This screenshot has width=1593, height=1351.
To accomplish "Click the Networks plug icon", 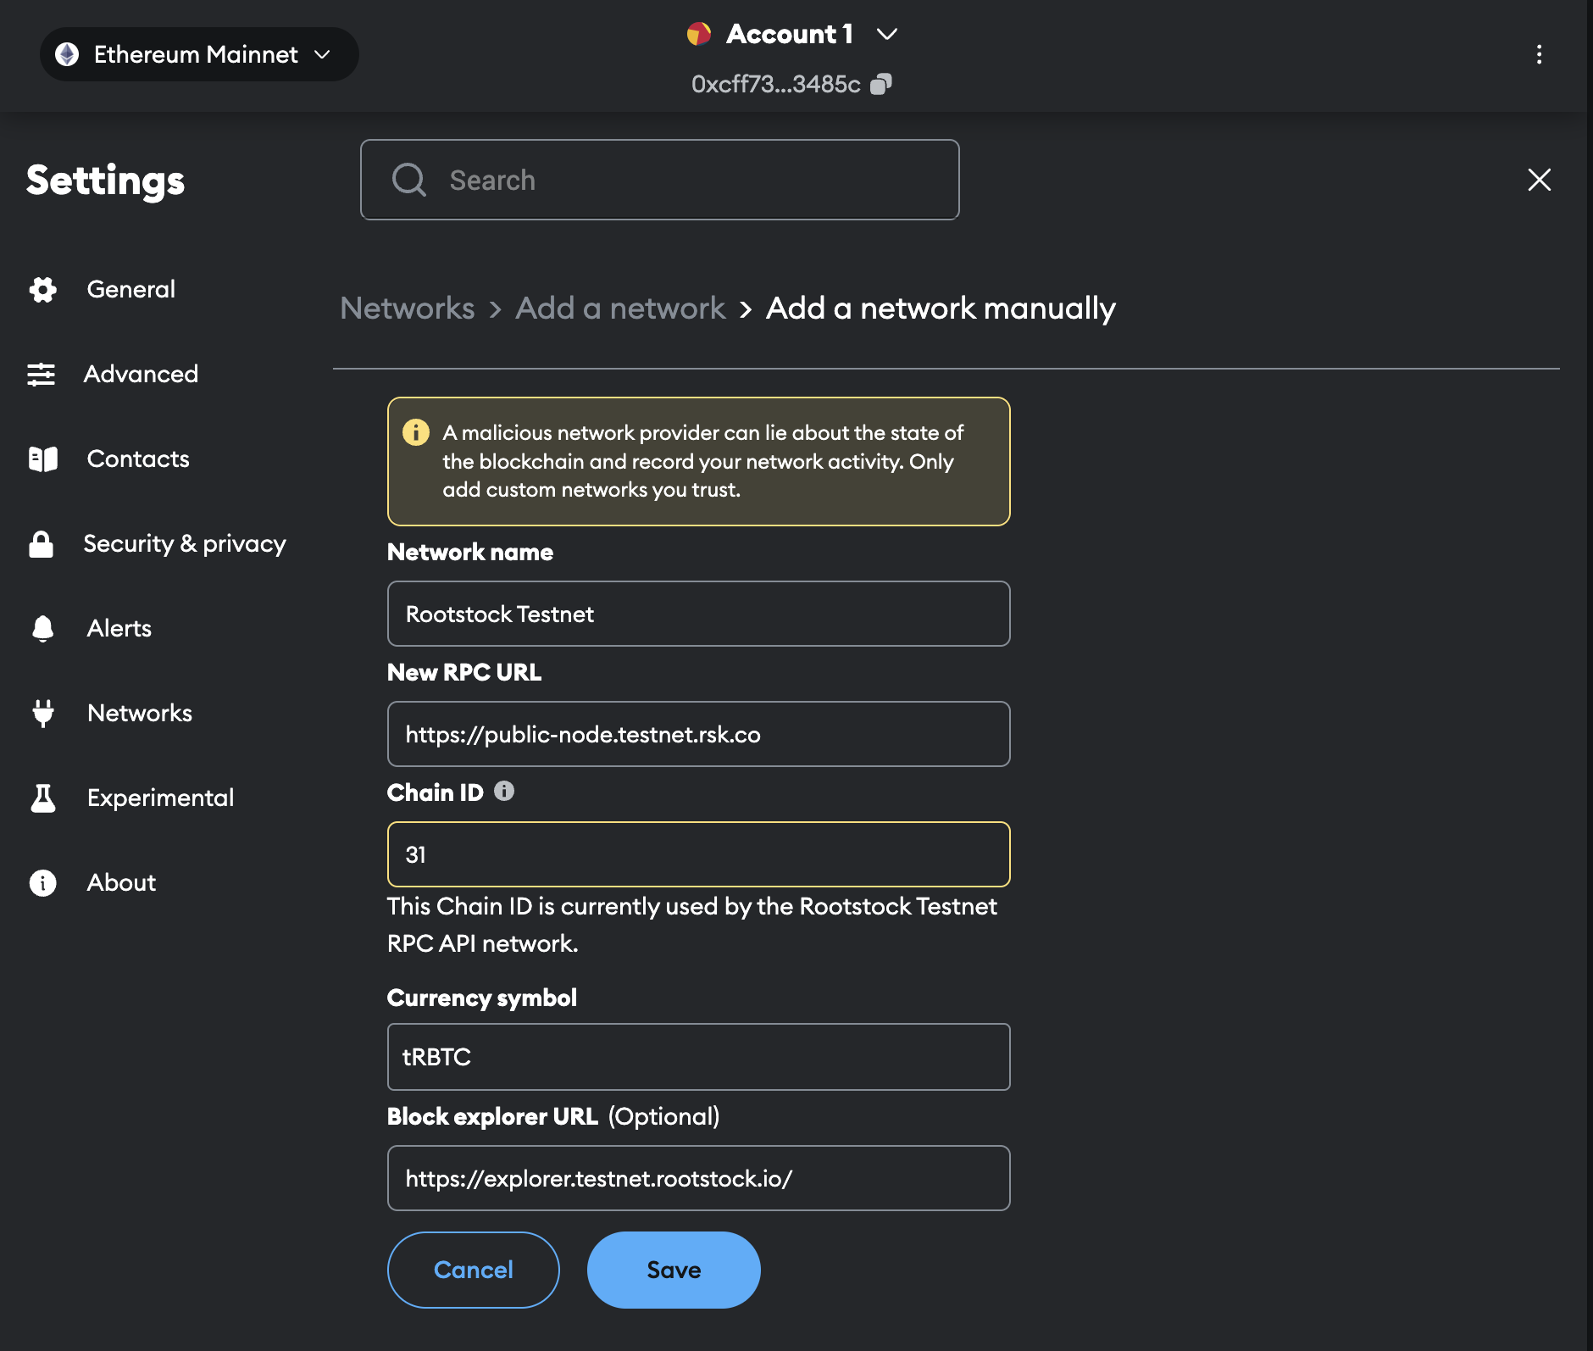I will (x=42, y=714).
